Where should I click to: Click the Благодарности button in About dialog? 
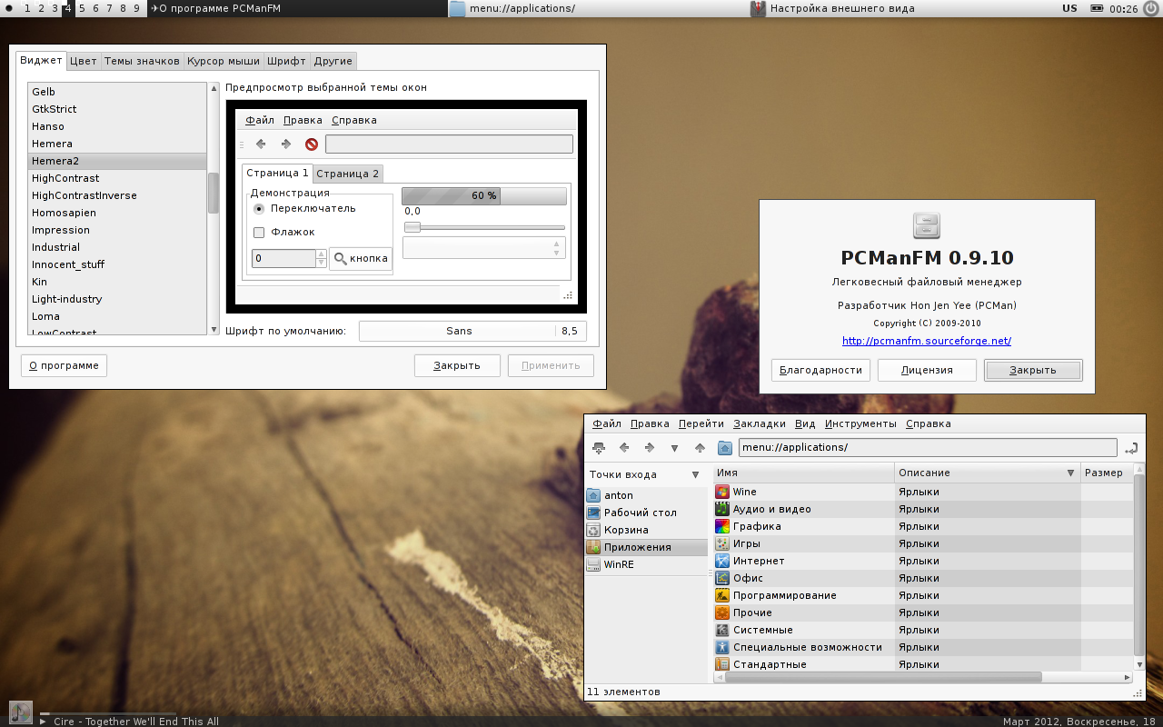point(820,370)
